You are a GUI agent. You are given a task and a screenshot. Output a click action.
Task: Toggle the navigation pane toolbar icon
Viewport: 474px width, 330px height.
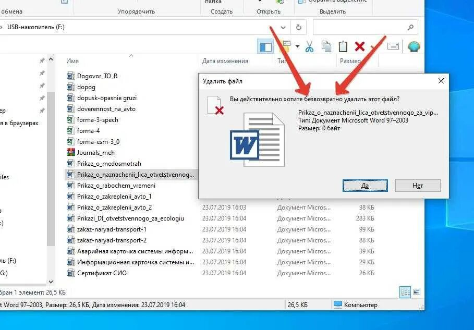tap(266, 46)
